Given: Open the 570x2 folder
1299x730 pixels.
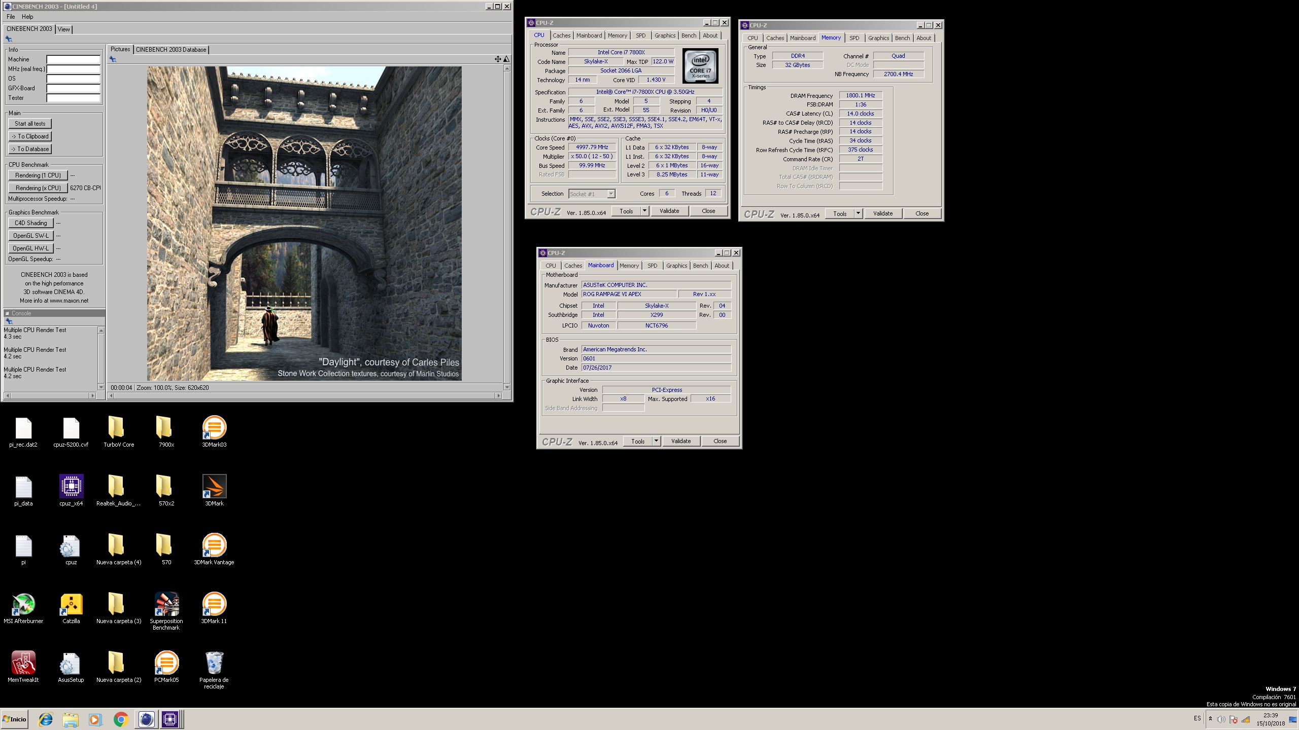Looking at the screenshot, I should tap(166, 490).
